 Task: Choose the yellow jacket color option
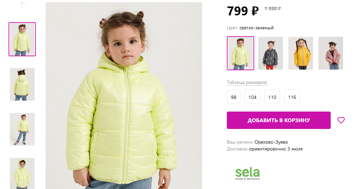(x=301, y=53)
